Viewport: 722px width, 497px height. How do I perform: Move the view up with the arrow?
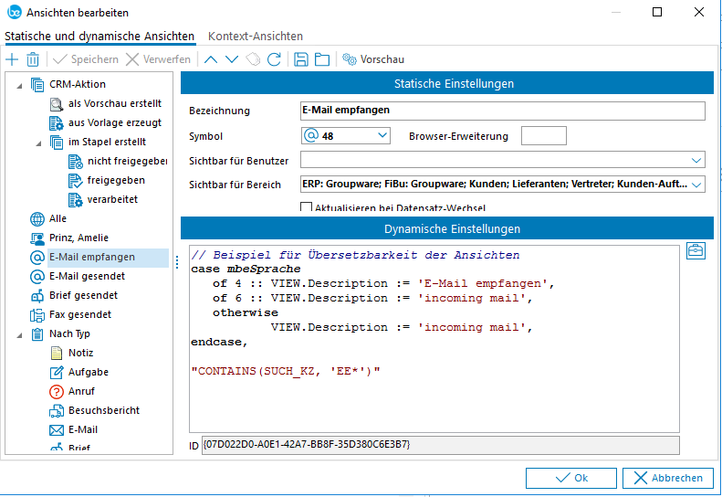click(211, 59)
